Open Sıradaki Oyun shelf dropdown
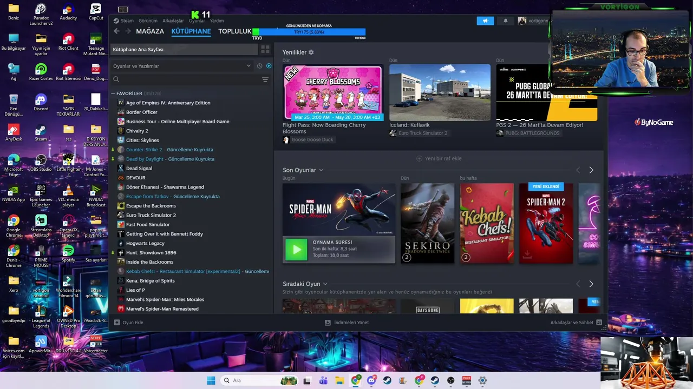Image resolution: width=693 pixels, height=389 pixels. 325,284
